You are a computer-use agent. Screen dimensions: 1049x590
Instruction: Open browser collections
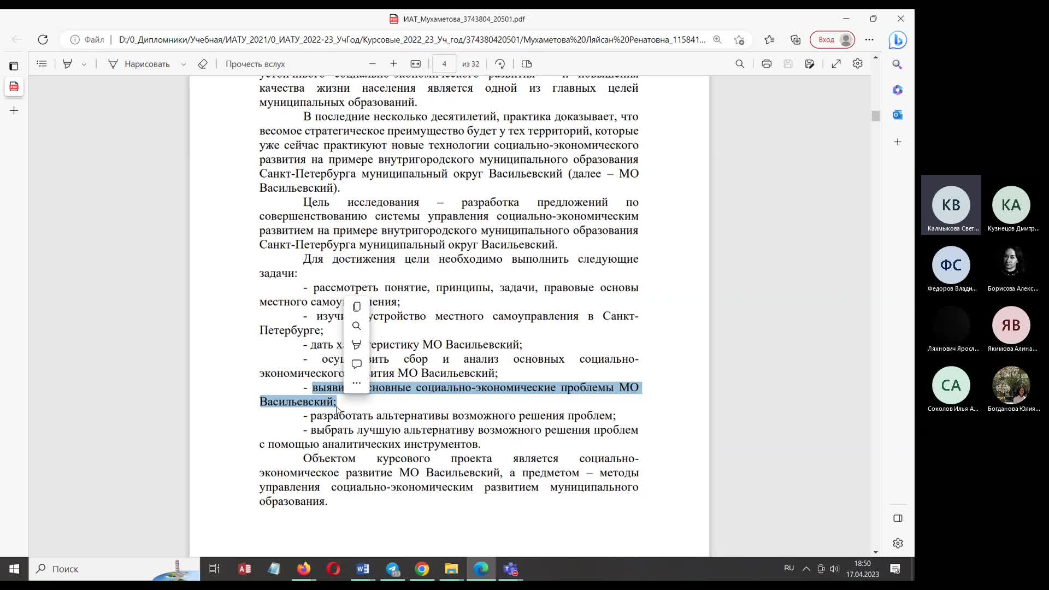(x=795, y=39)
